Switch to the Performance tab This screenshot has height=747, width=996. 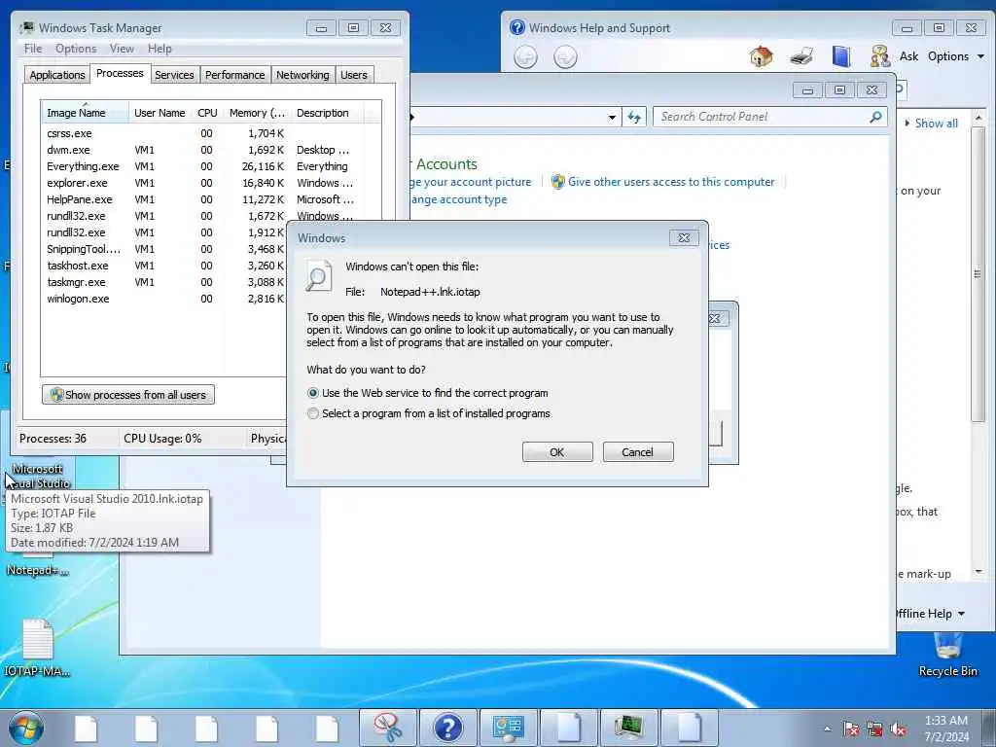(x=234, y=75)
